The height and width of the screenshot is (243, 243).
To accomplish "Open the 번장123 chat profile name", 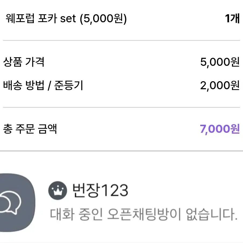I will click(x=101, y=190).
